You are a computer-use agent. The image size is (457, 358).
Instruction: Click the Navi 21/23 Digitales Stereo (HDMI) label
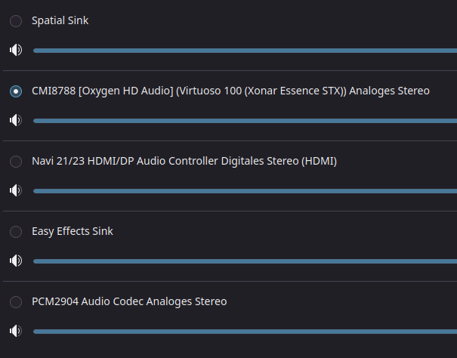(x=184, y=161)
